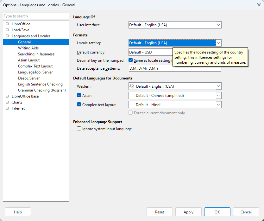Open the Locale setting dropdown arrow
The width and height of the screenshot is (264, 221).
pos(218,43)
